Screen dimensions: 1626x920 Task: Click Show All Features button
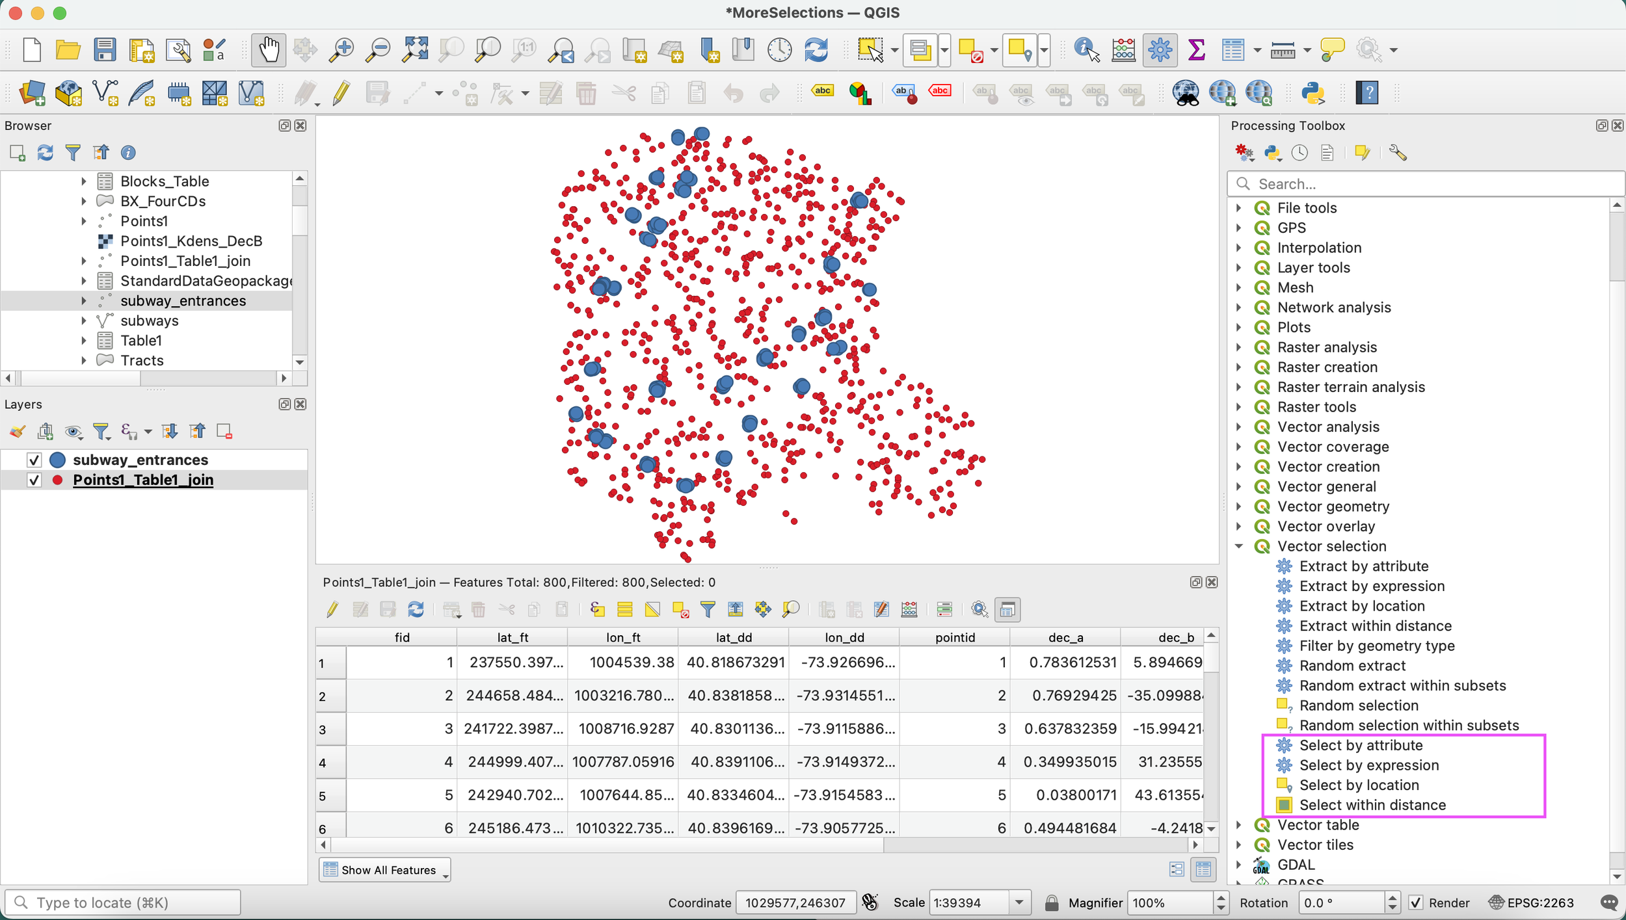point(384,870)
